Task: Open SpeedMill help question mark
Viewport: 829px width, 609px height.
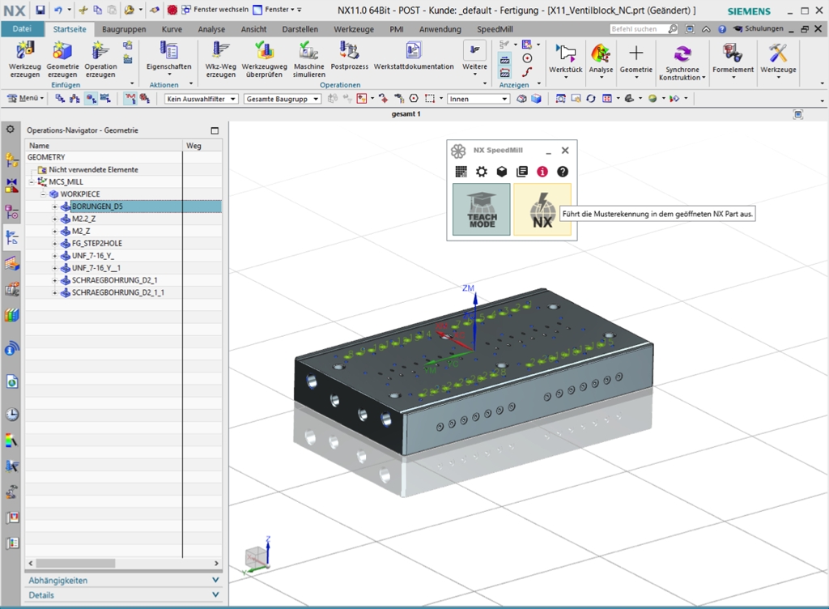Action: (x=563, y=172)
